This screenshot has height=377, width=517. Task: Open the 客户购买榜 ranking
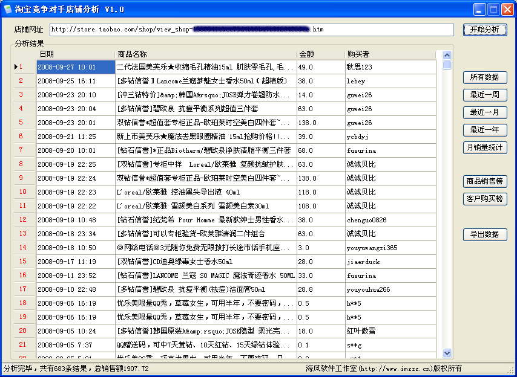pyautogui.click(x=484, y=199)
